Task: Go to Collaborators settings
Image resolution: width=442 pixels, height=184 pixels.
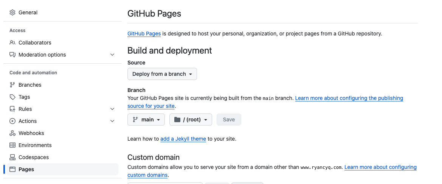Action: coord(62,43)
